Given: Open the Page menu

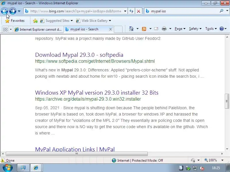Looking at the screenshot, I should tap(180, 29).
